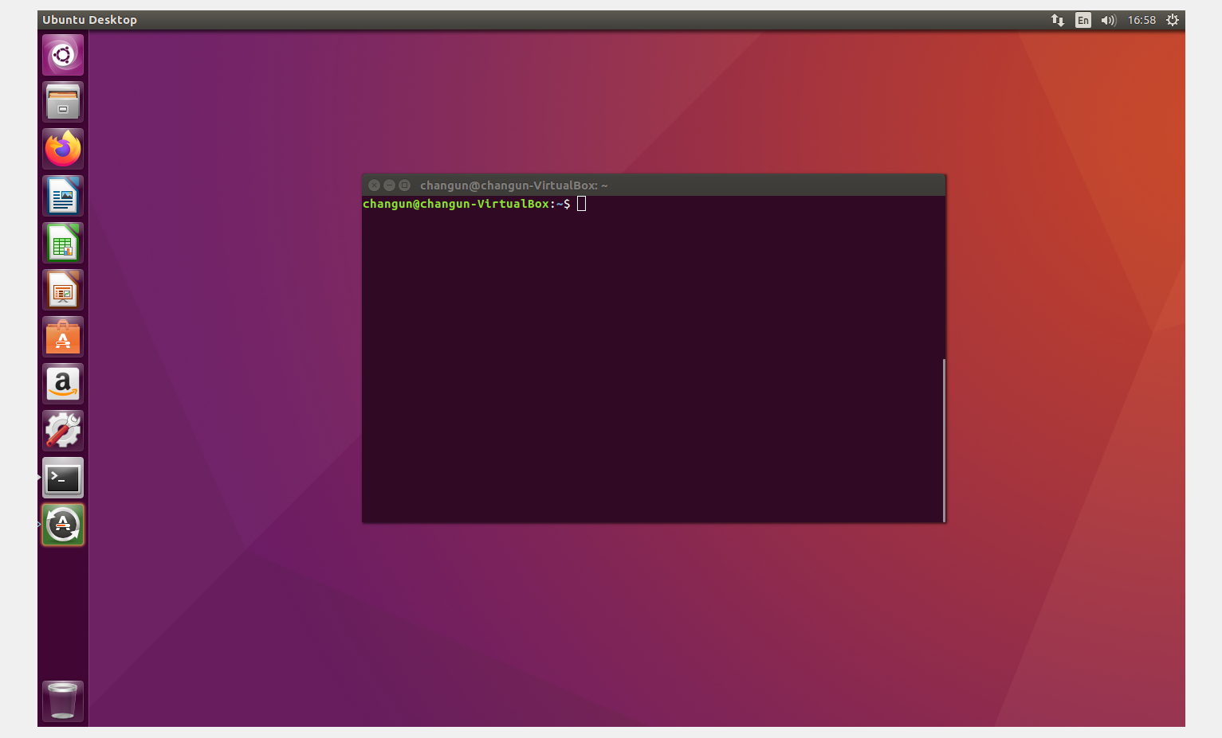The height and width of the screenshot is (738, 1222).
Task: Launch Firefox web browser
Action: click(63, 149)
